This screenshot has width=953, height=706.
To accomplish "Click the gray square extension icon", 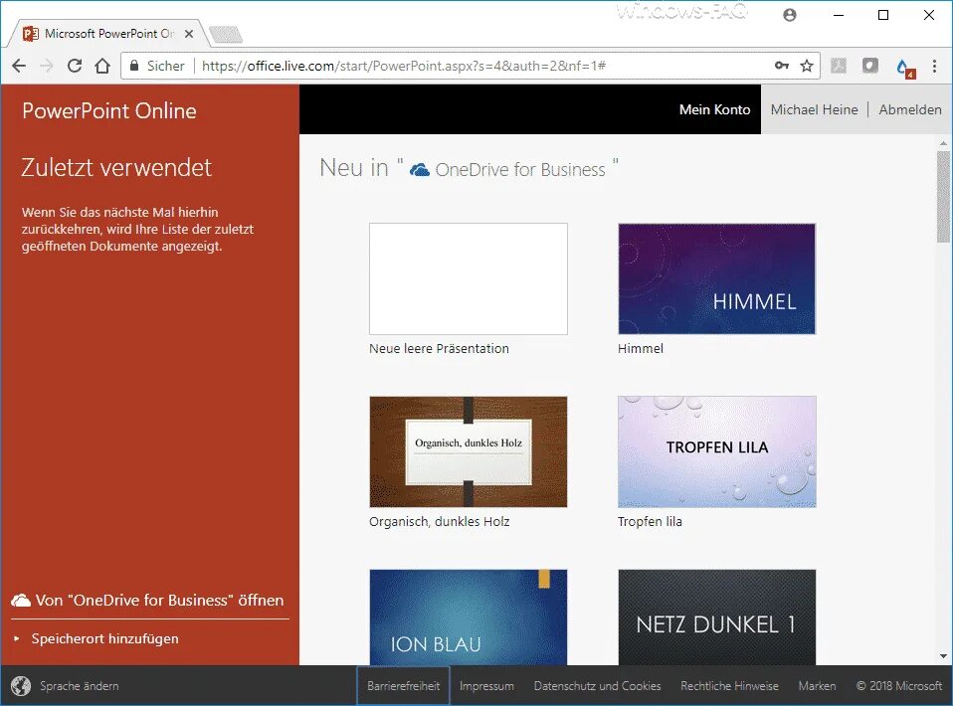I will pyautogui.click(x=870, y=66).
